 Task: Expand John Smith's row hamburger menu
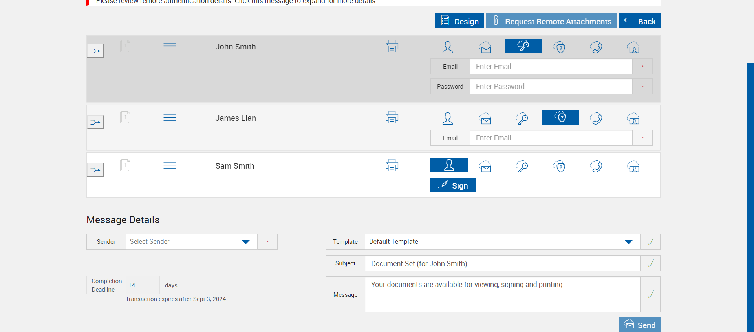[170, 46]
